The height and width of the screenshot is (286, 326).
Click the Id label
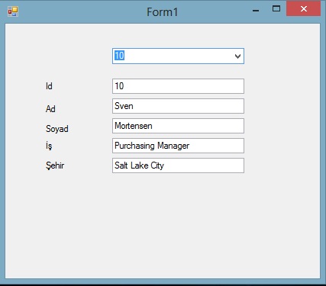pos(49,86)
